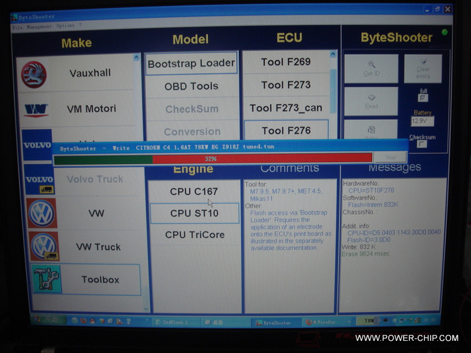Click the green connection status indicator
The image size is (471, 353).
pos(445,32)
